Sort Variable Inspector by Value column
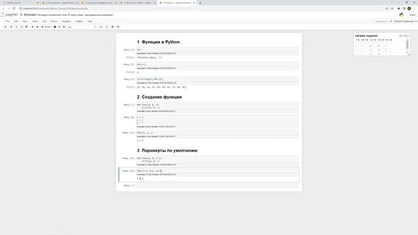Screen dimensions: 418x235 (x=389, y=40)
